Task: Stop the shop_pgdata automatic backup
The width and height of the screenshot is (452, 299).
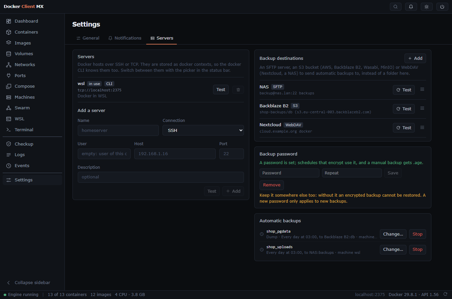Action: pos(417,234)
